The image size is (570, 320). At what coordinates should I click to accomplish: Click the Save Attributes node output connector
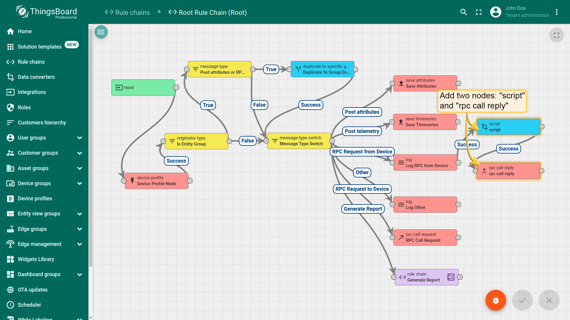tap(458, 83)
